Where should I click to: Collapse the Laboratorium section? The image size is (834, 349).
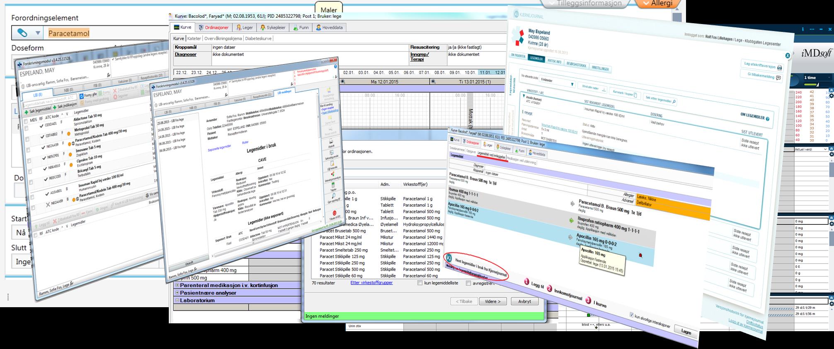coord(177,300)
